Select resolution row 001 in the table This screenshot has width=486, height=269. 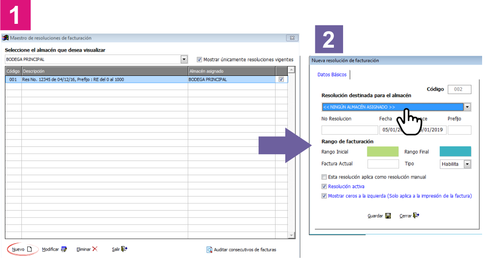point(146,79)
